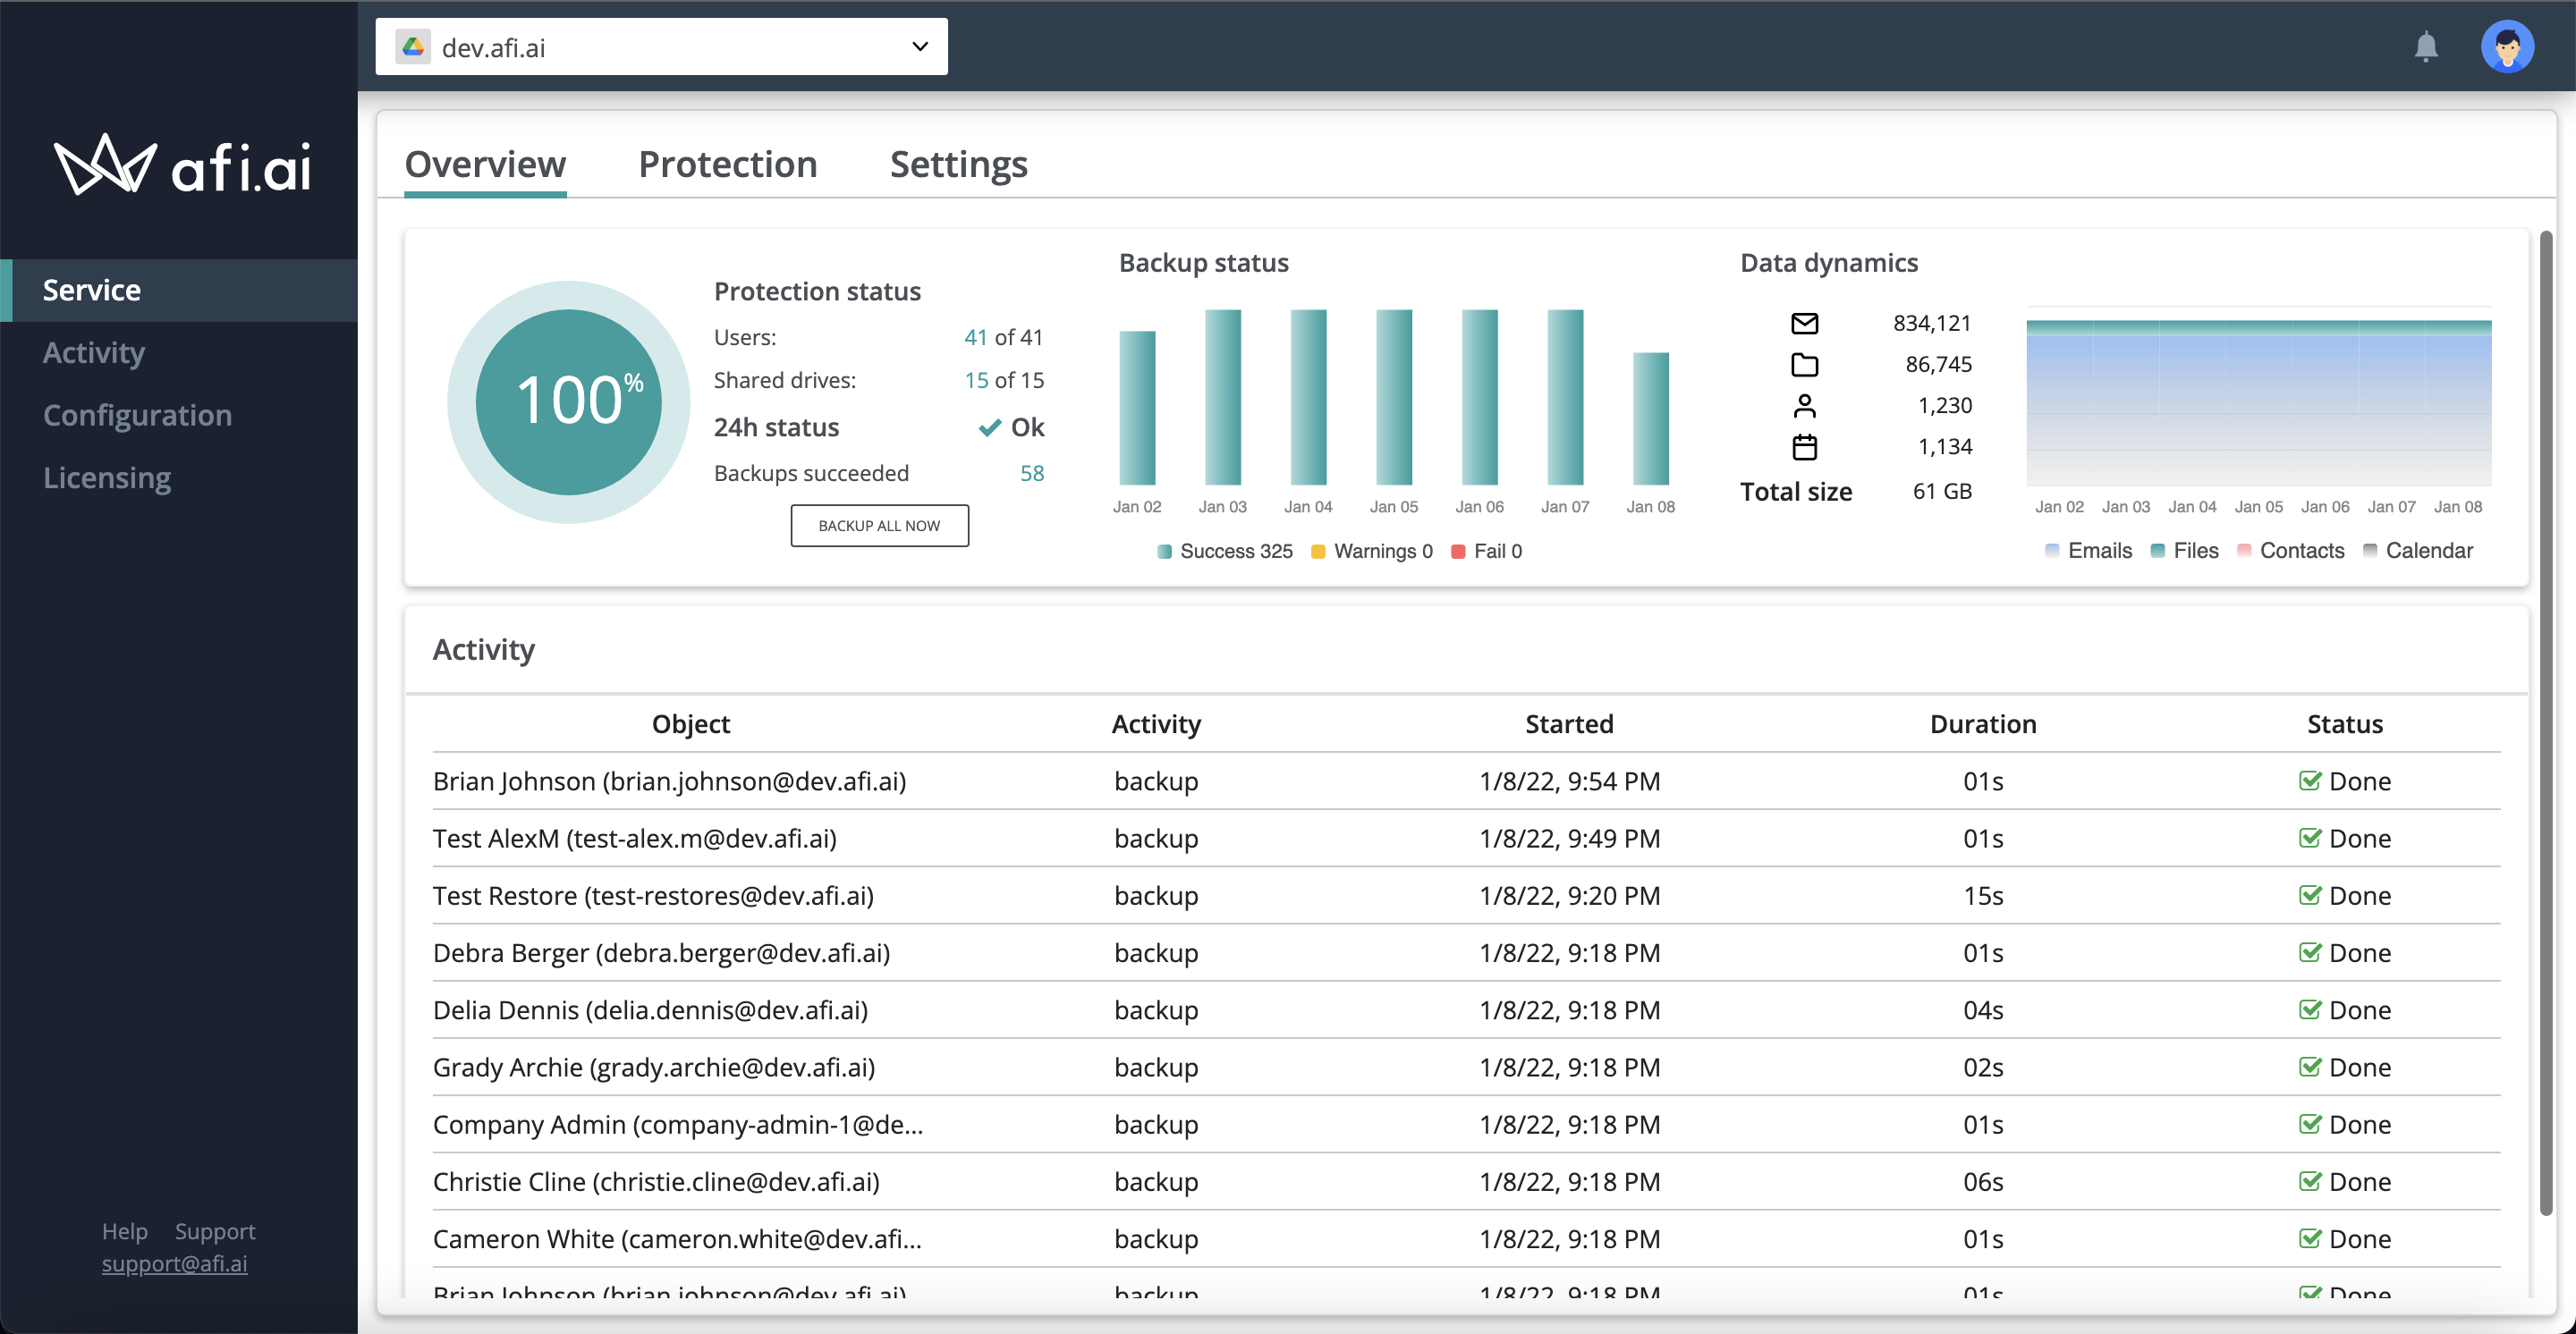Click Done check icon for Christie Cline row
Viewport: 2576px width, 1334px height.
(x=2309, y=1181)
